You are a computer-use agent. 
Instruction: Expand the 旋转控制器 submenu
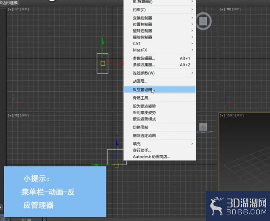[159, 31]
